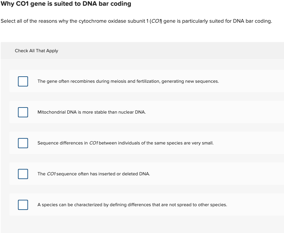Click the answer about inserted or deleted DNA
The height and width of the screenshot is (233, 284).
pos(94,174)
